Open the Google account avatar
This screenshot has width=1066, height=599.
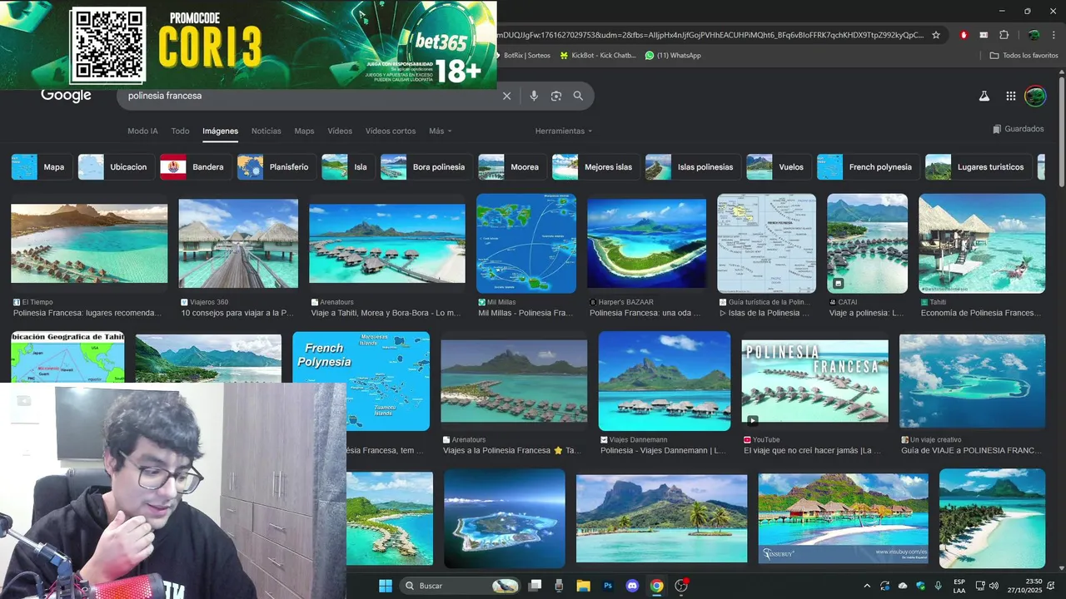tap(1035, 96)
